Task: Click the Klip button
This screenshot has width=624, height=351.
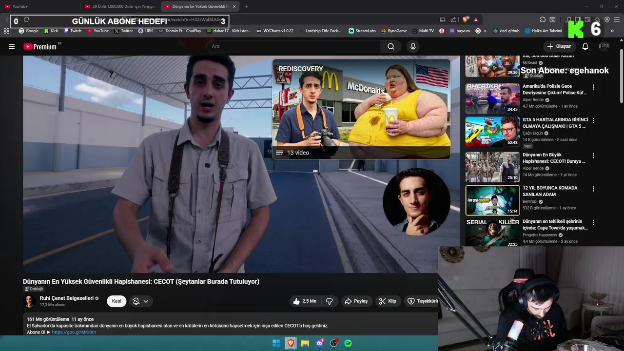Action: 388,301
